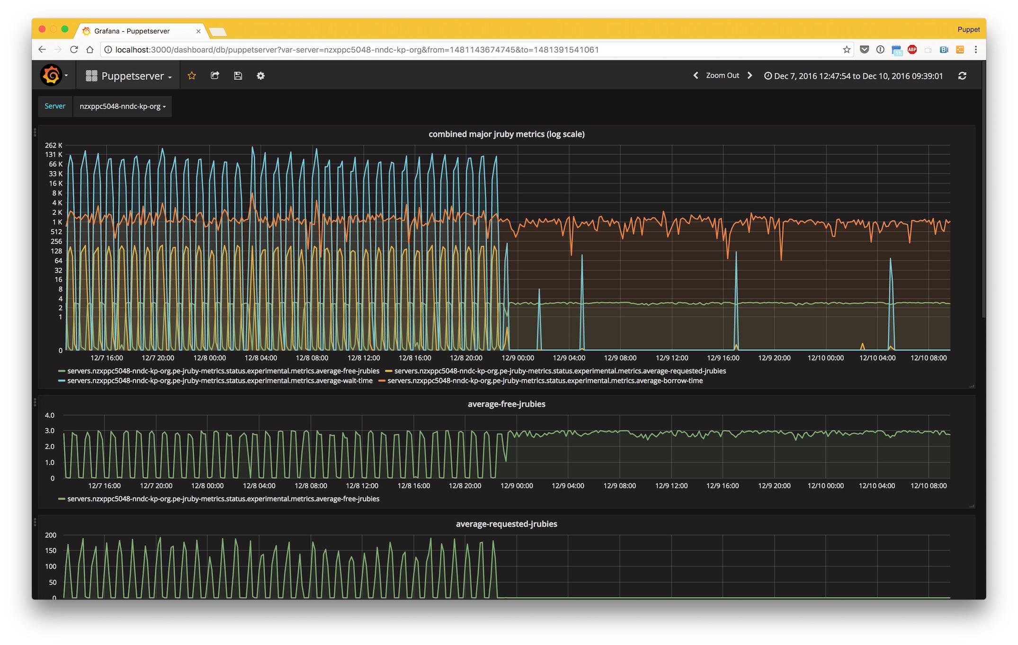Click the Zoom Out button
Viewport: 1018px width, 645px height.
point(722,76)
